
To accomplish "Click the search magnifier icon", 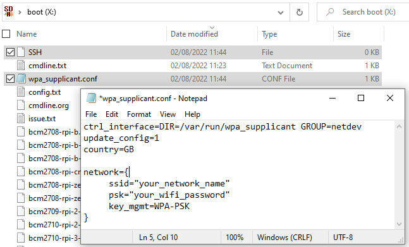I will pyautogui.click(x=330, y=12).
